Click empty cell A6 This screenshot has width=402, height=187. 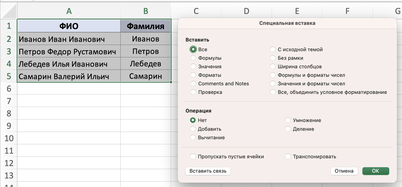click(x=69, y=89)
